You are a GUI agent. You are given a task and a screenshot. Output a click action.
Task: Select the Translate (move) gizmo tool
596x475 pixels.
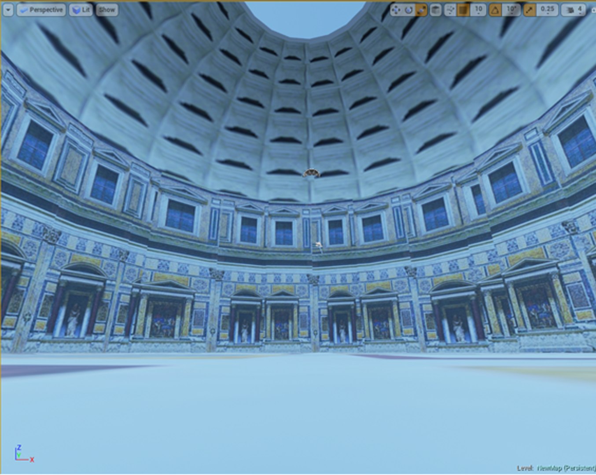click(396, 10)
